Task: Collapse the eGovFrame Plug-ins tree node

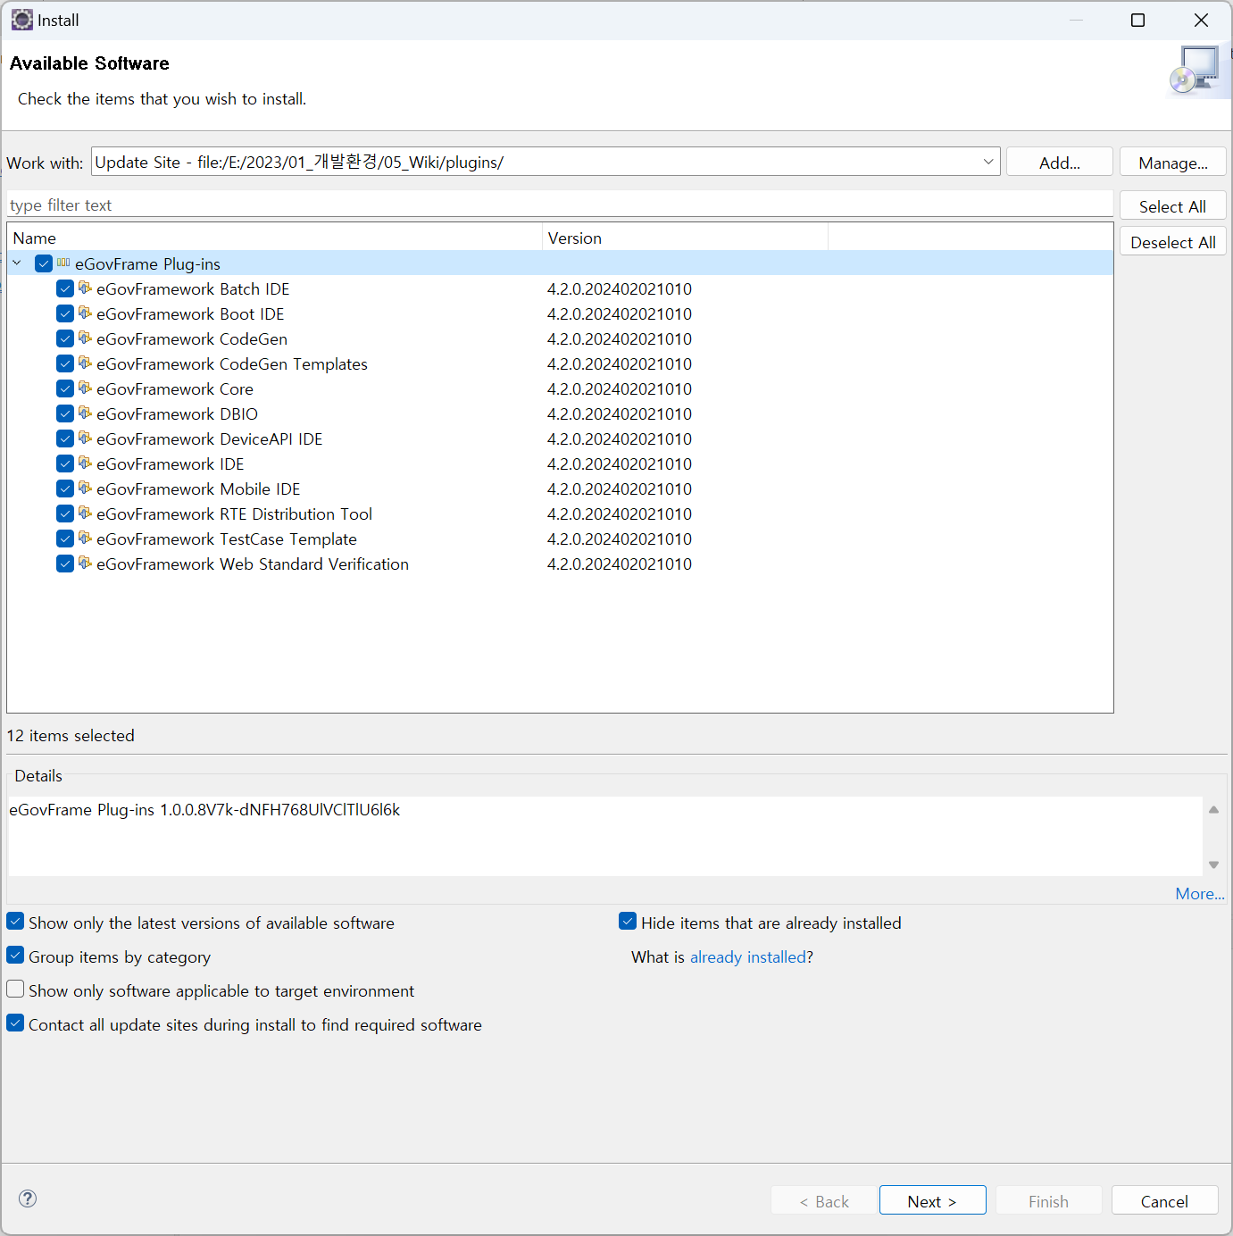Action: point(17,263)
